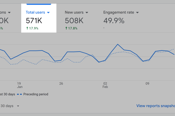Click the dashed line swatch in the legend
The width and height of the screenshot is (175, 116).
coord(20,94)
